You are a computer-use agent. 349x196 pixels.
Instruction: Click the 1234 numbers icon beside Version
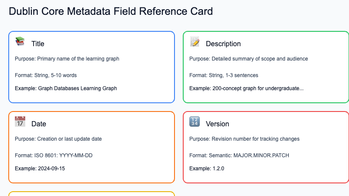point(195,122)
